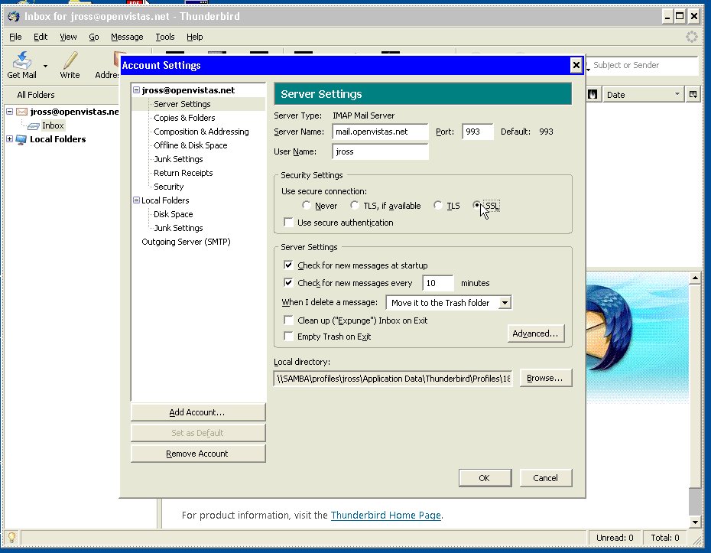Expand Local Folders in folder pane
The image size is (711, 553).
[x=9, y=138]
